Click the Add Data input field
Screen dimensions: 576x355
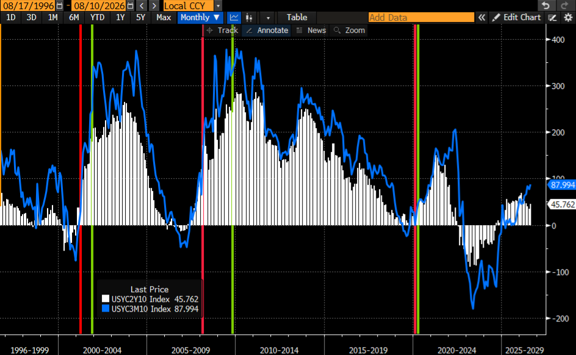(x=422, y=17)
